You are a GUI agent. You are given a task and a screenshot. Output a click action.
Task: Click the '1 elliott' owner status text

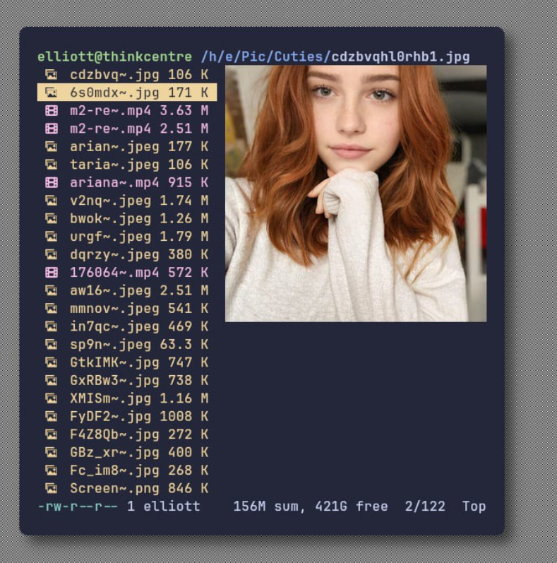[x=163, y=506]
